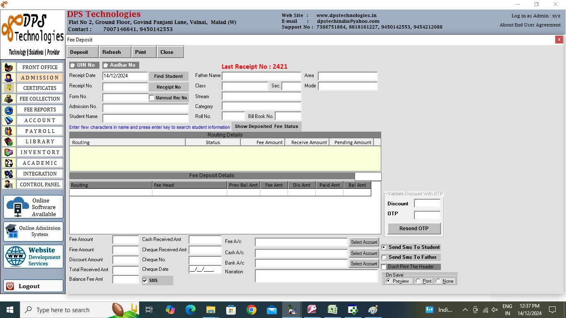Open File Explorer from the taskbar
The image size is (566, 318).
click(x=211, y=310)
